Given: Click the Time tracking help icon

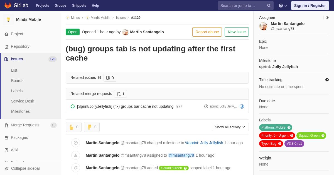Looking at the screenshot, I should (327, 80).
